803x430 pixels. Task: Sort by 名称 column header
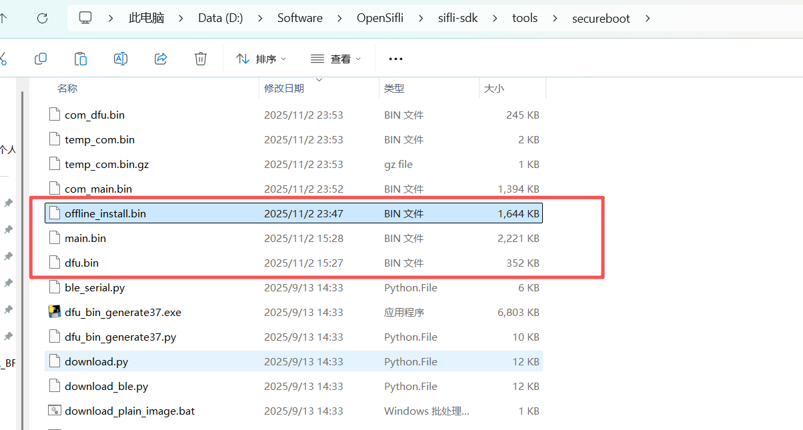pyautogui.click(x=67, y=88)
